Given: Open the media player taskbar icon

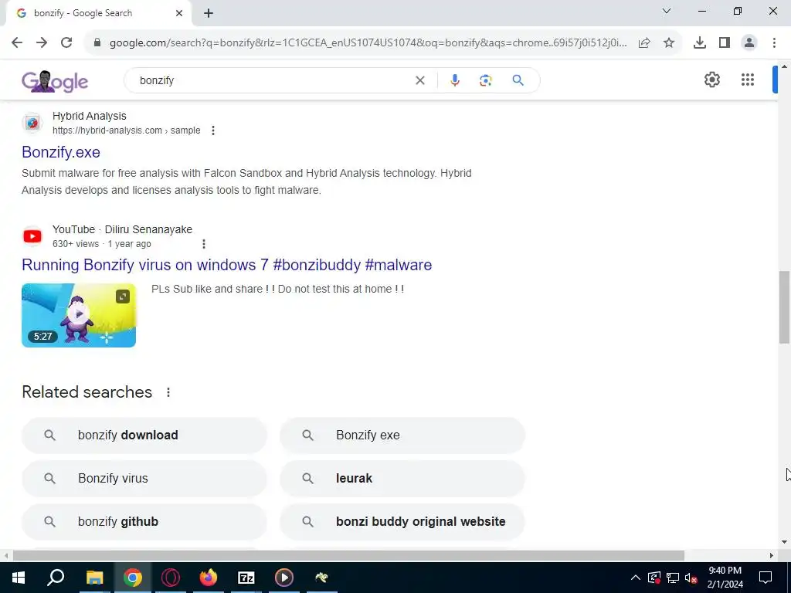Looking at the screenshot, I should pyautogui.click(x=284, y=578).
